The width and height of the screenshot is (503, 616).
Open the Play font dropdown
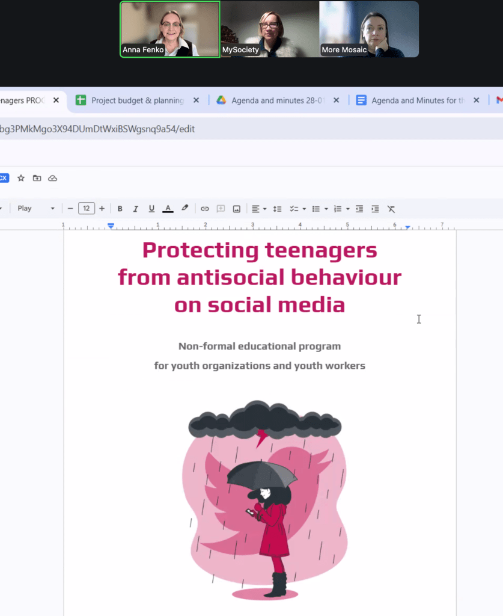(x=35, y=209)
